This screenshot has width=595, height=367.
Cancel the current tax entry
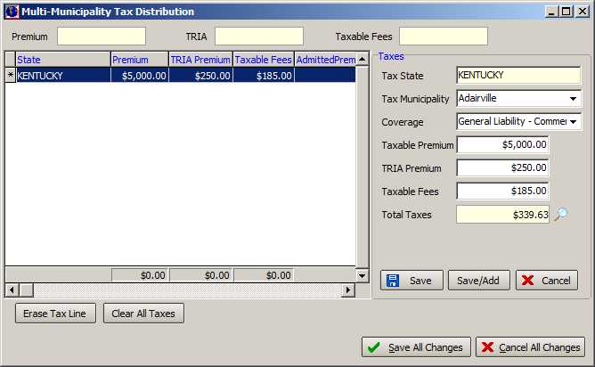546,281
